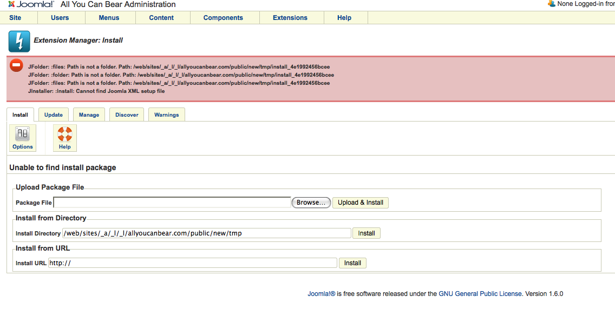615x323 pixels.
Task: Focus the Install URL text field
Action: click(x=193, y=263)
